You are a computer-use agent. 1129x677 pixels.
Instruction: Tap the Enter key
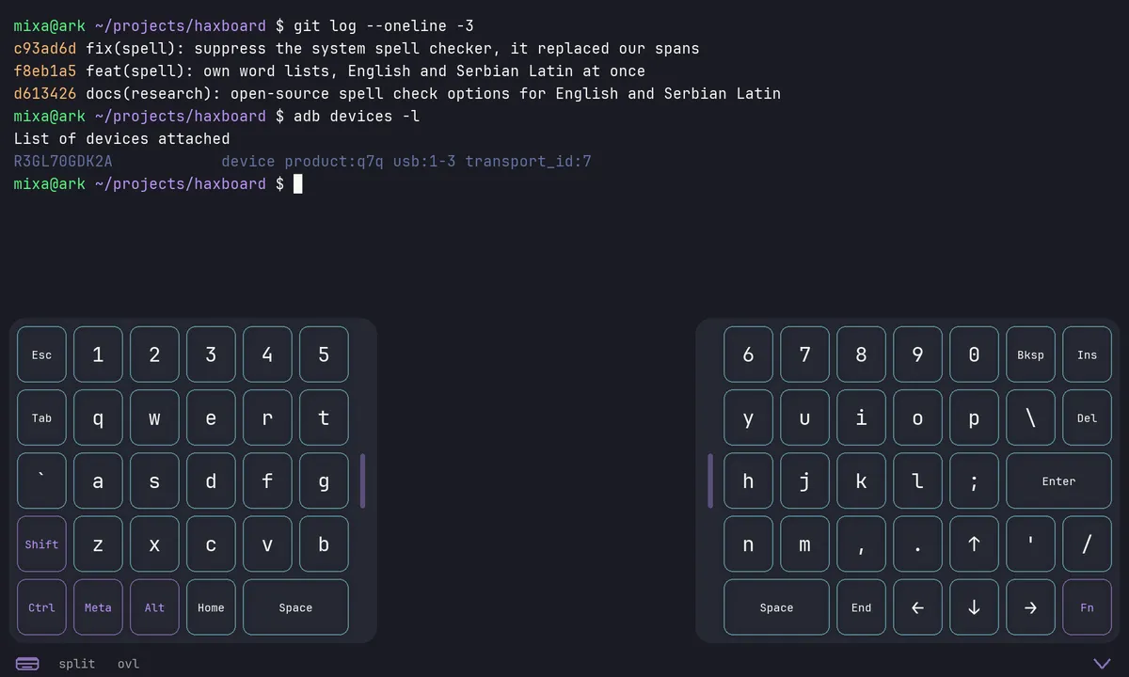(x=1058, y=480)
